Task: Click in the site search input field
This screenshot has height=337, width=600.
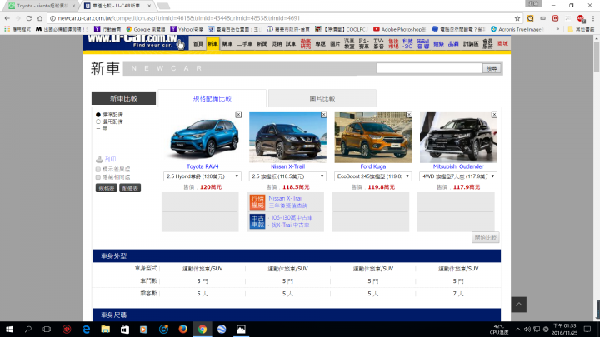Action: point(429,68)
